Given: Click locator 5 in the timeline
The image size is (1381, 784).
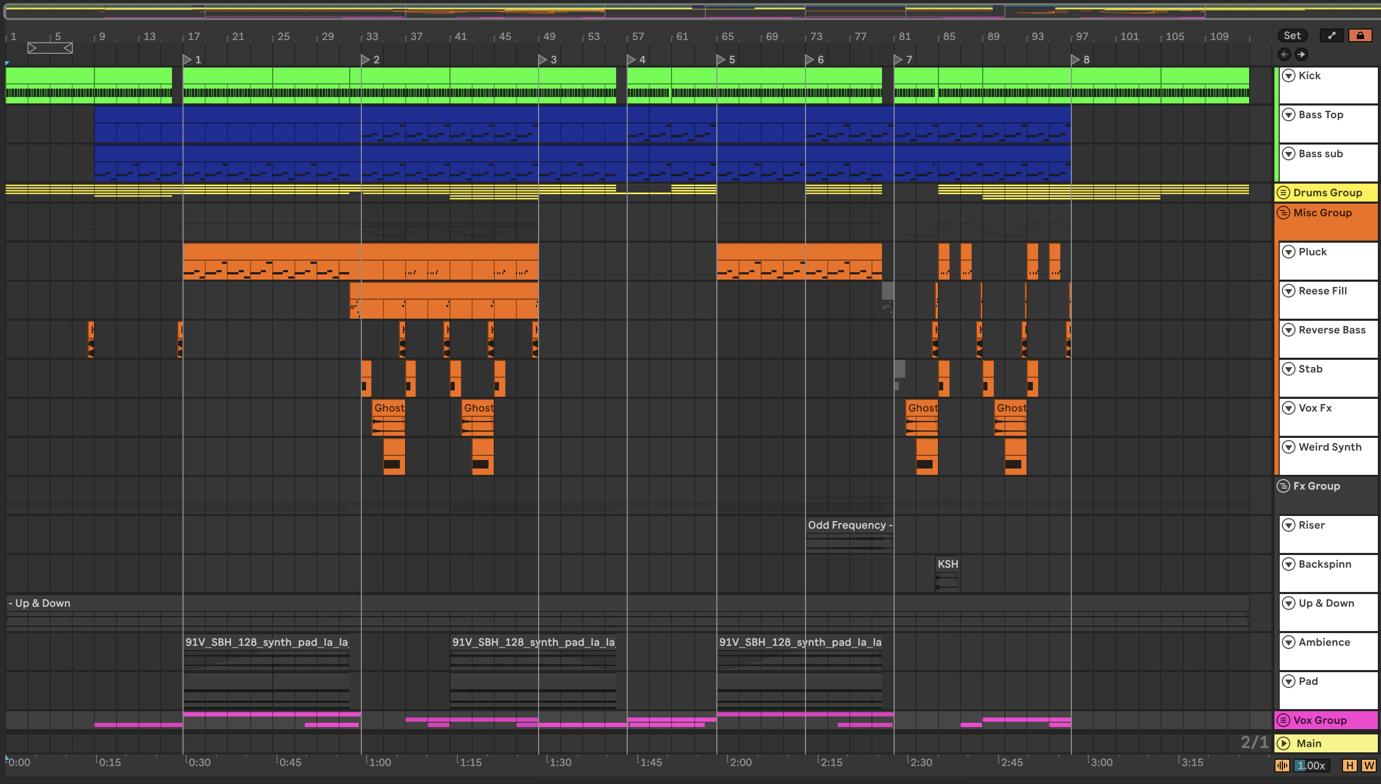Looking at the screenshot, I should pyautogui.click(x=722, y=60).
